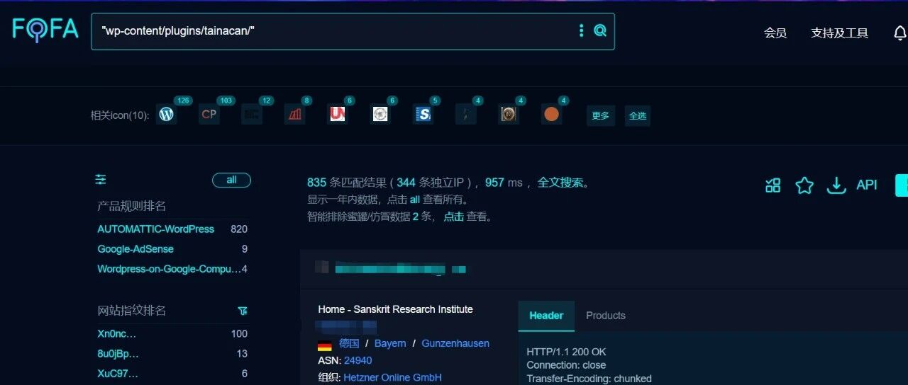Open the 支持及工具 menu
Viewport: 908px width, 385px height.
[840, 33]
